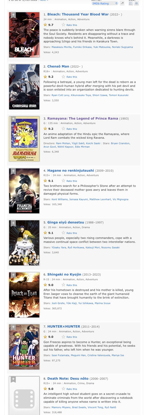Screen dimensions: 163x415
Task: Open Hagane no renkinjutsushi title link
Action: coord(71,170)
